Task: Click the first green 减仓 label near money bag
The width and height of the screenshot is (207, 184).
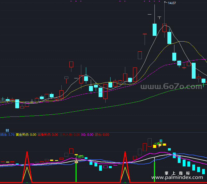Action: [81, 156]
